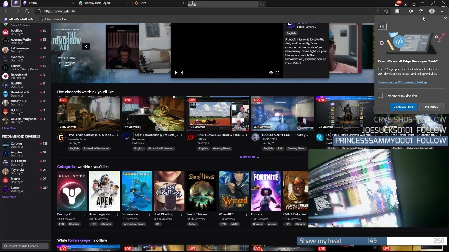
Task: Open browser settings and more menu
Action: coord(442,11)
